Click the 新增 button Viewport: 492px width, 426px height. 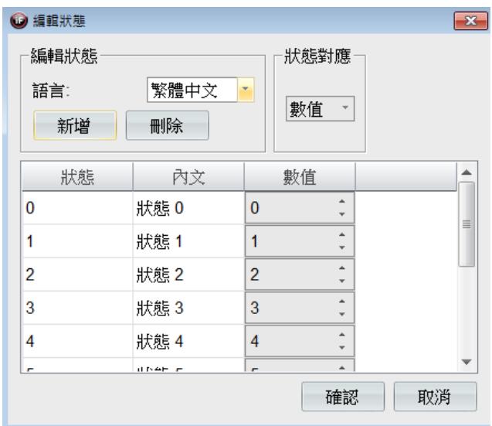point(75,125)
